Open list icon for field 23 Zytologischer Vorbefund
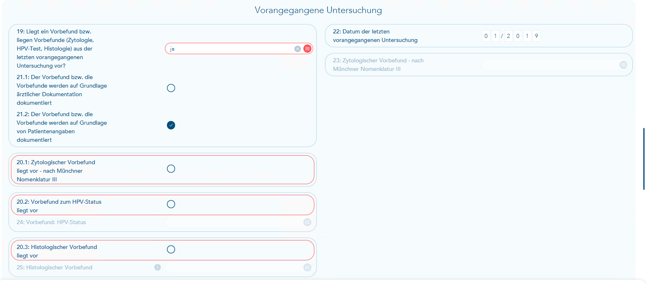 (623, 65)
